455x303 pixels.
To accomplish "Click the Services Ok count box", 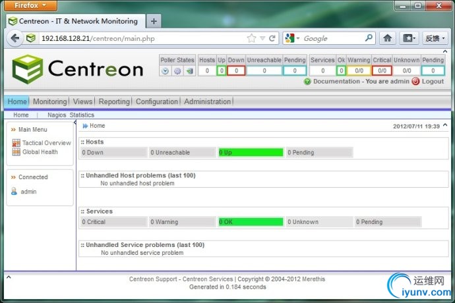I will tap(341, 70).
